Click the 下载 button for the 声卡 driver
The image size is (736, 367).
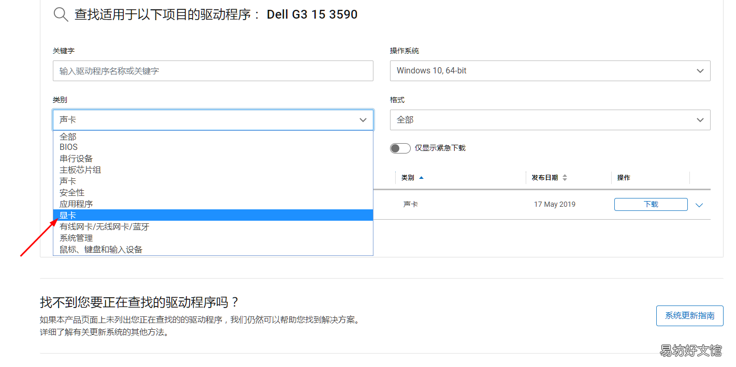pyautogui.click(x=651, y=204)
